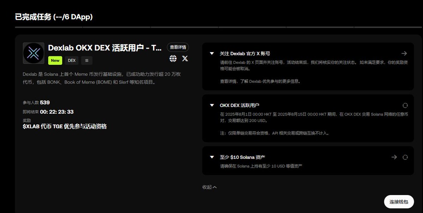This screenshot has height=213, width=423.
Task: Click the 奖励 label
Action: pos(27,121)
